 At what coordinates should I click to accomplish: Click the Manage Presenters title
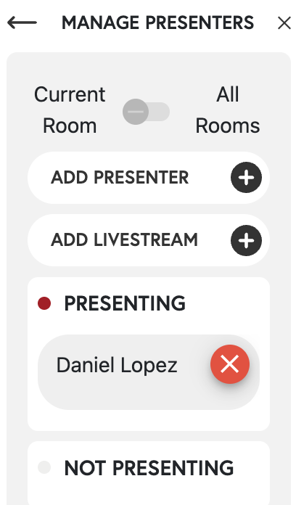point(158,23)
